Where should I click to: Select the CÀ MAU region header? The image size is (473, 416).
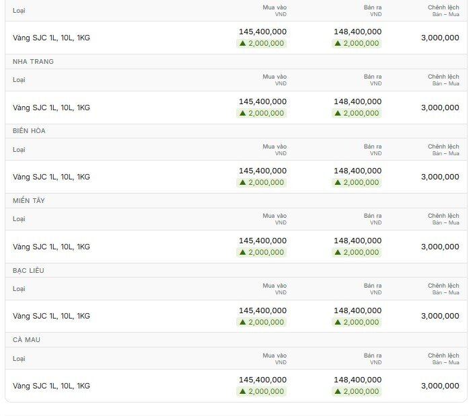pos(26,340)
